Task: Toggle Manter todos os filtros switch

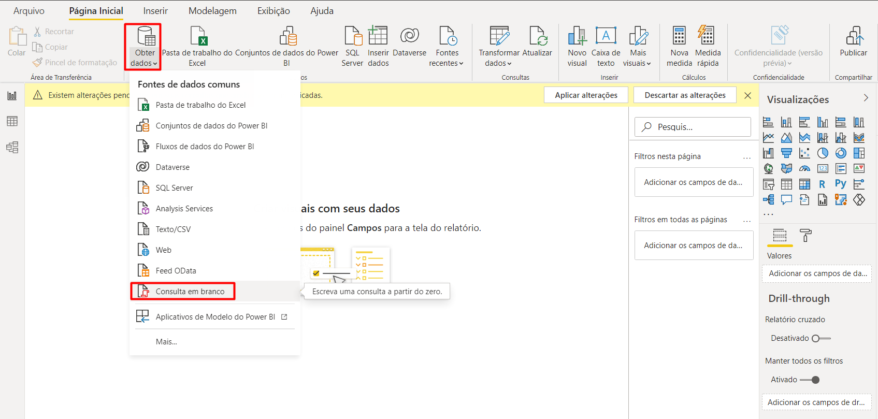Action: tap(810, 380)
